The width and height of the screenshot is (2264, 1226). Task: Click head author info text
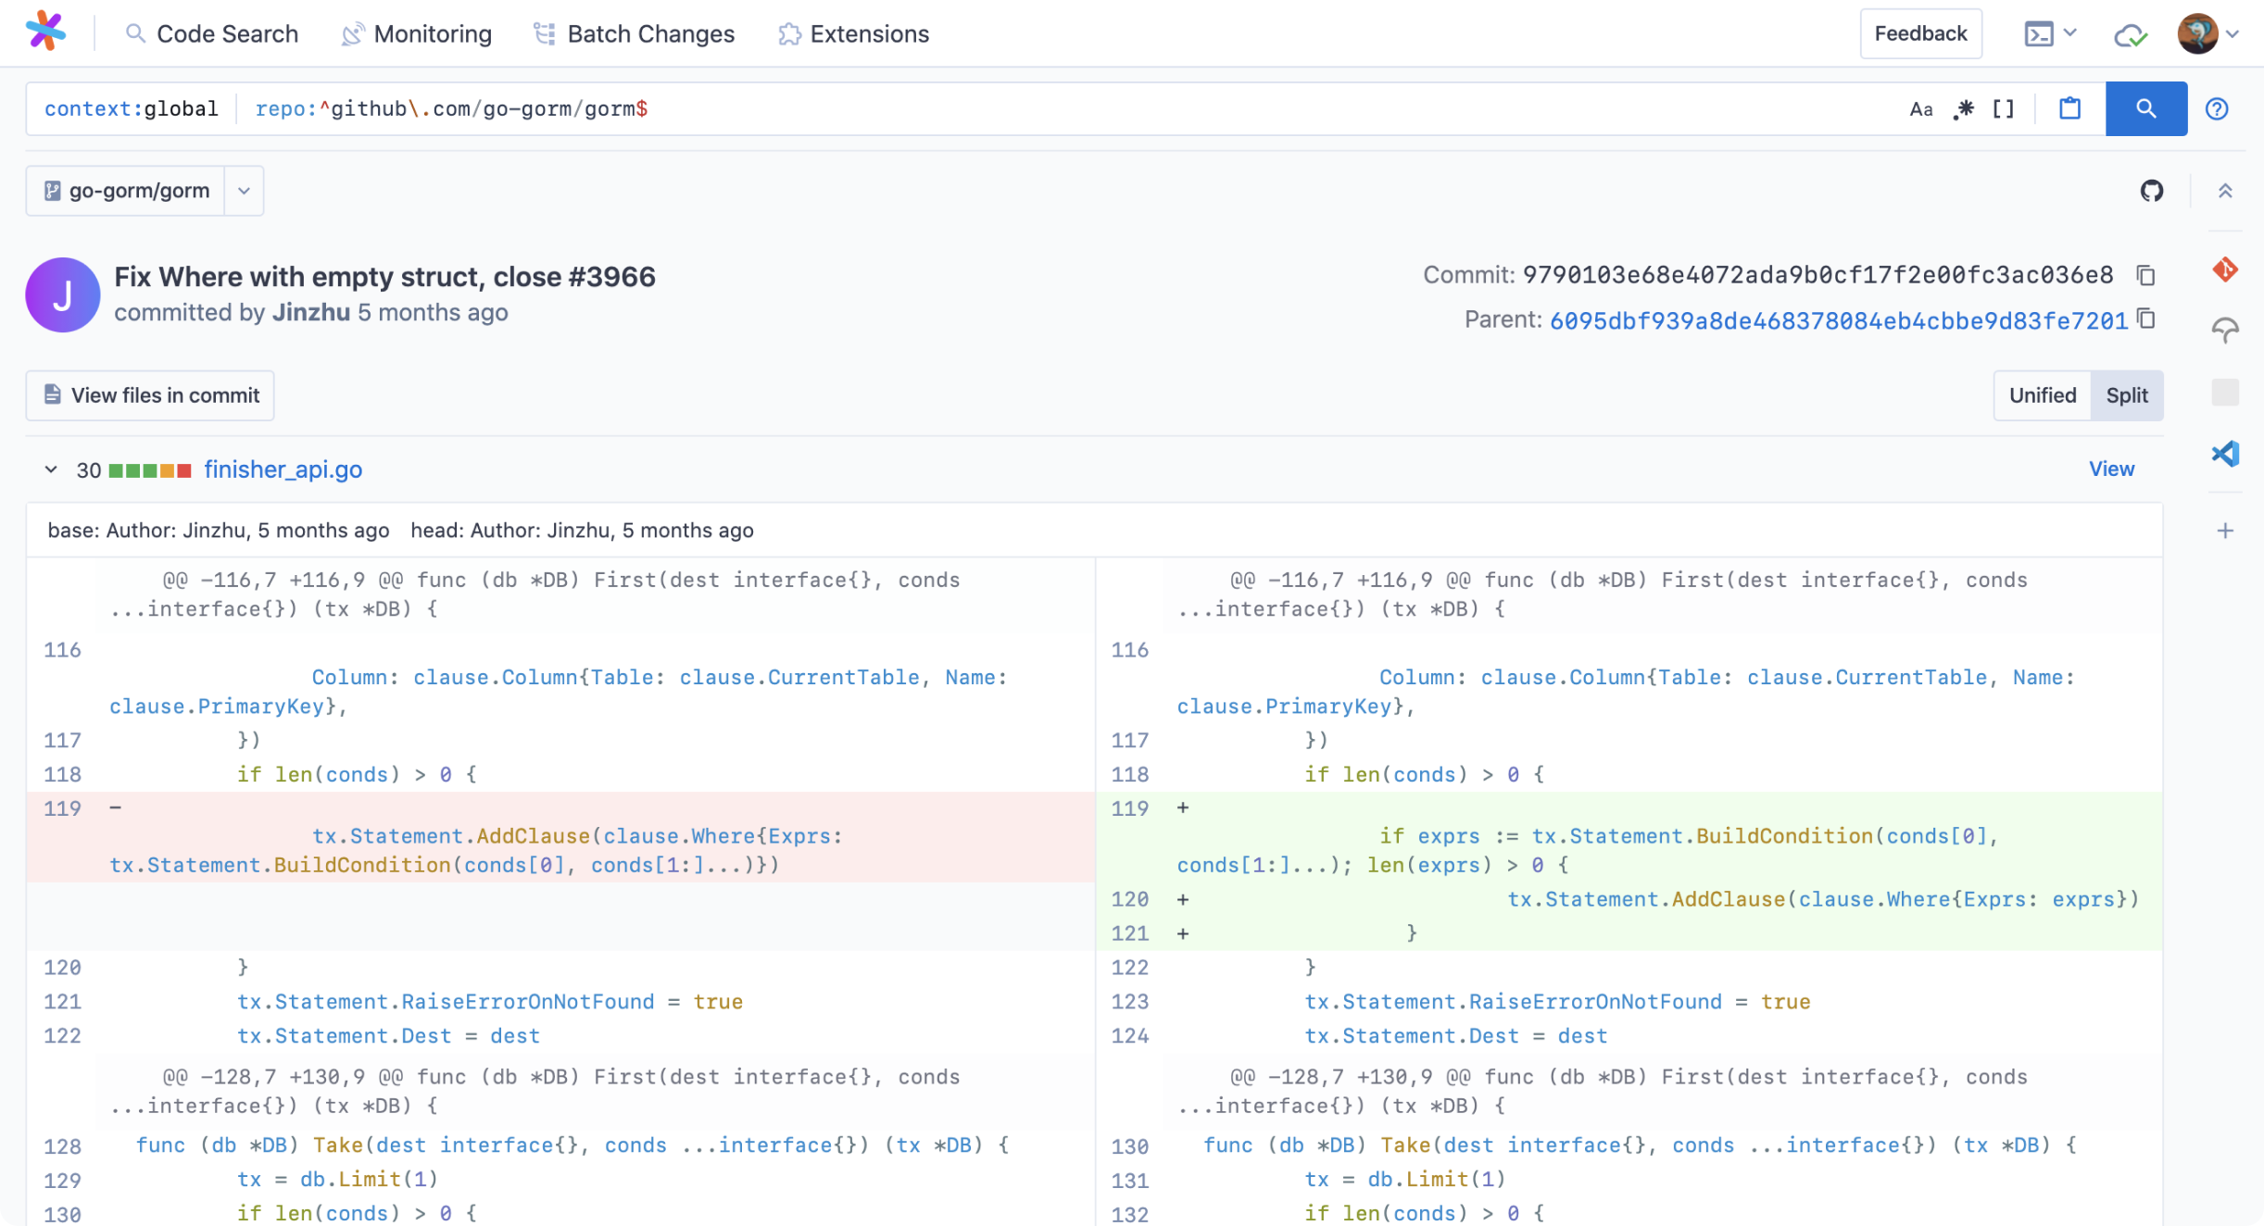(x=582, y=531)
